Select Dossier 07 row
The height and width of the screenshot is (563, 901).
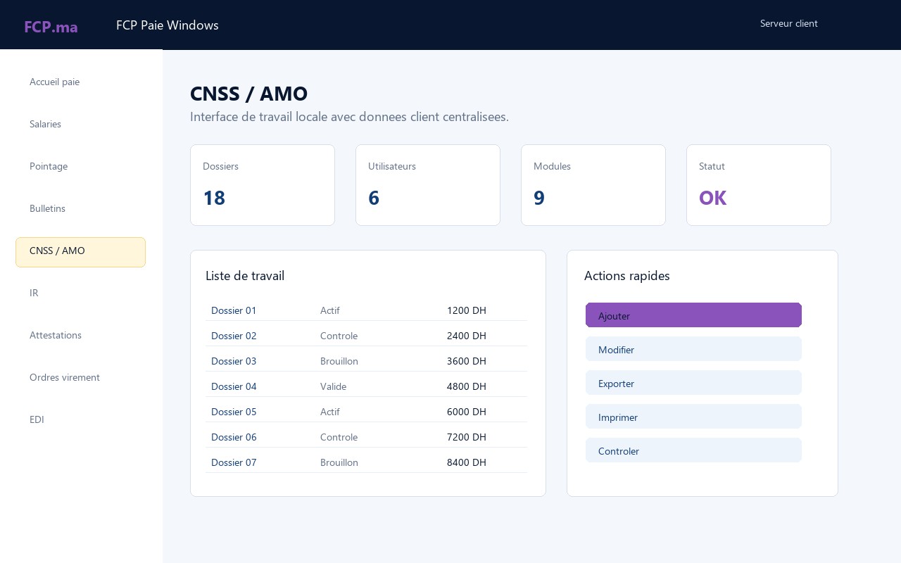(x=366, y=462)
